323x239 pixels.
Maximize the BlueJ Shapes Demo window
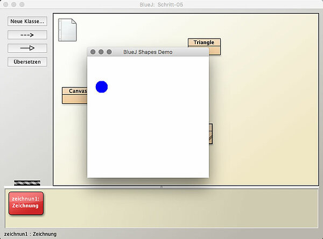[x=109, y=52]
